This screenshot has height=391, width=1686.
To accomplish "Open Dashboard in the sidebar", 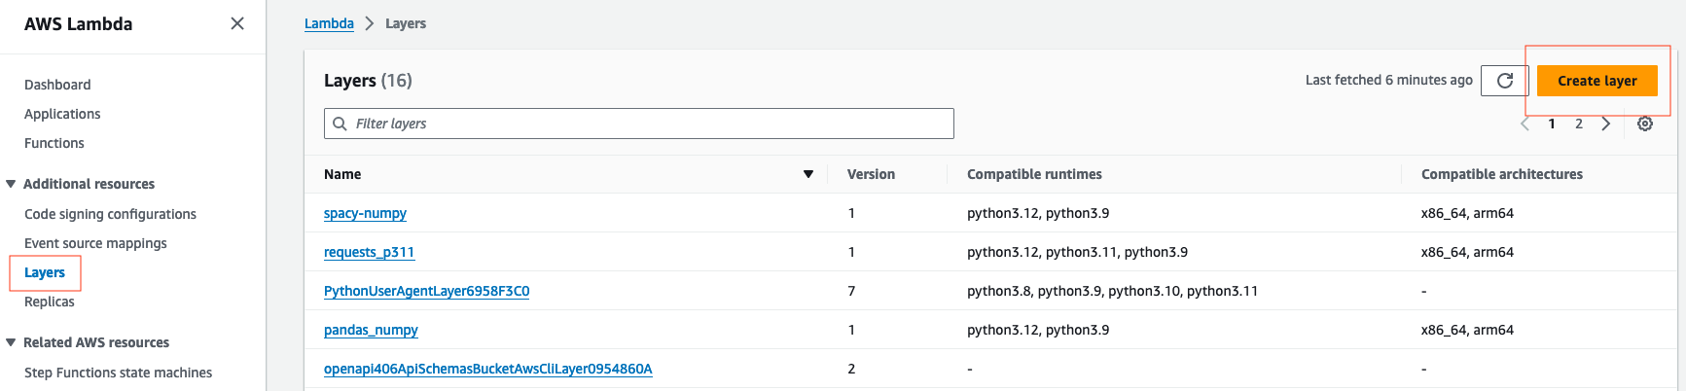I will click(x=57, y=85).
